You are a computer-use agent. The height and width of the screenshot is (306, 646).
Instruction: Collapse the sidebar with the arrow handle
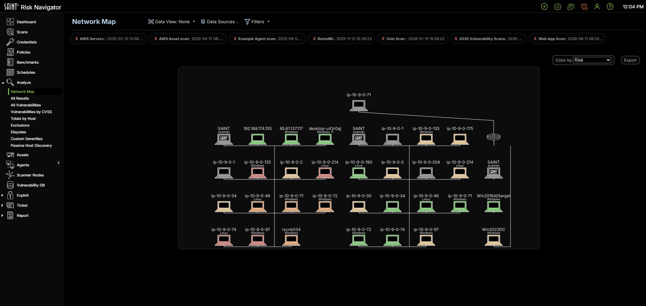click(58, 163)
